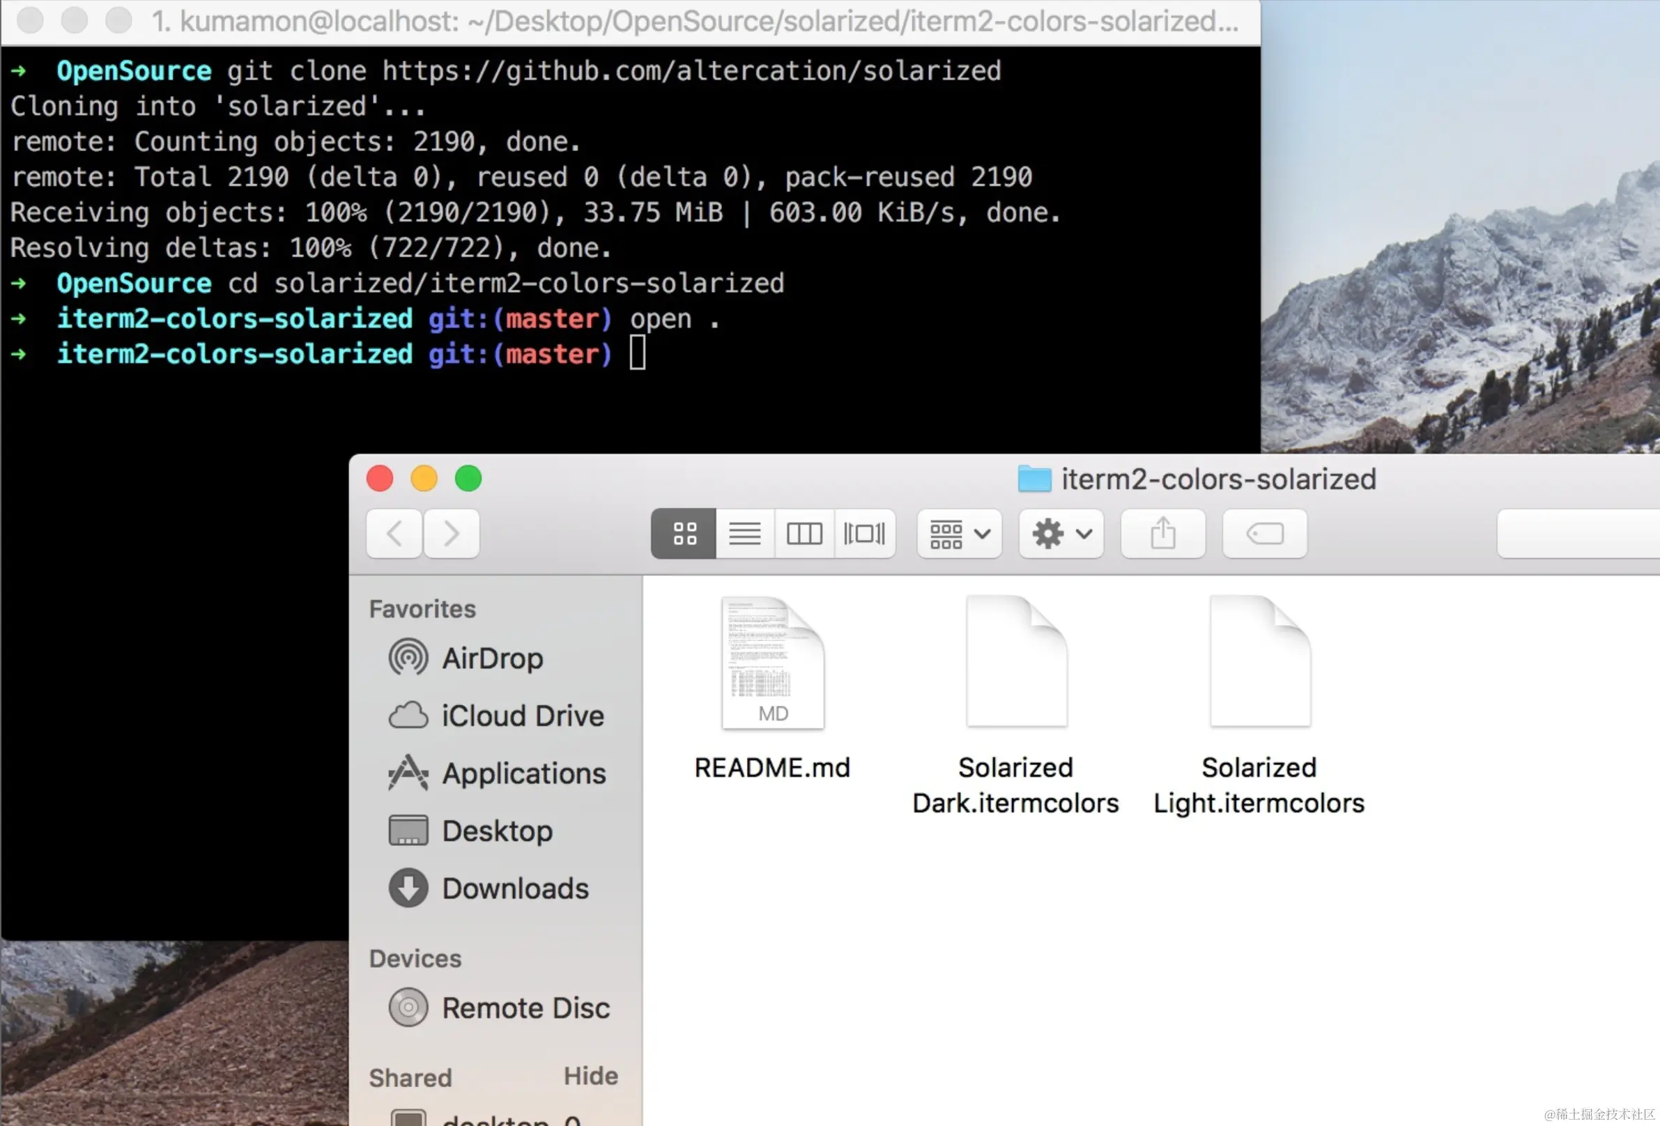Click the terminal cursor at the prompt

638,353
